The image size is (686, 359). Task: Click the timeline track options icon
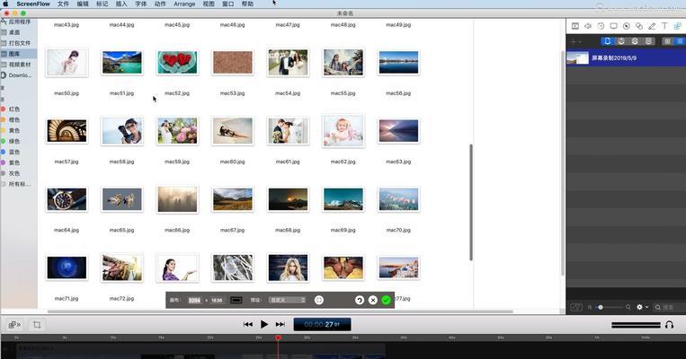[x=14, y=325]
